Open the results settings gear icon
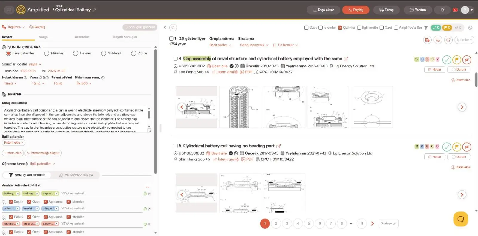 coord(470,28)
